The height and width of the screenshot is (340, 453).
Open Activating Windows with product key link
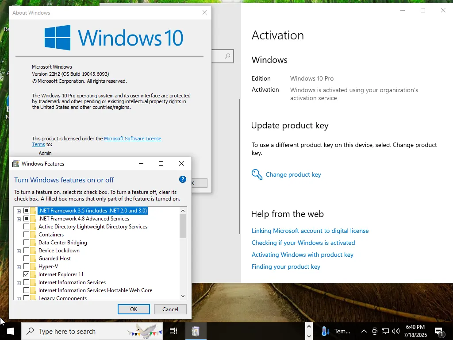pos(303,255)
